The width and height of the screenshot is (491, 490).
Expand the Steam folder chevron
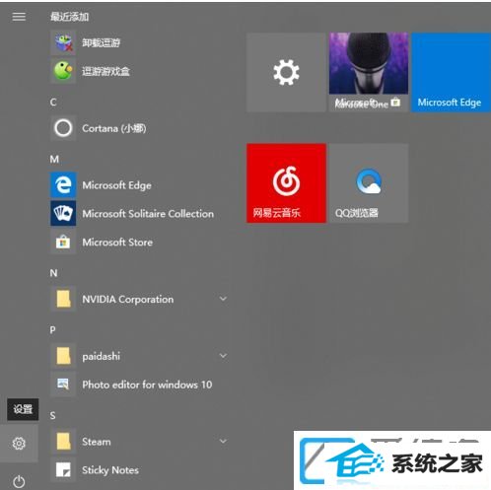tap(223, 441)
